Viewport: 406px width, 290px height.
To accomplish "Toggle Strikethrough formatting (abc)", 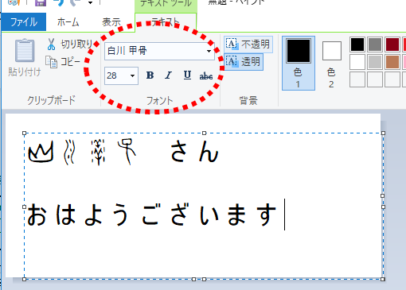I will click(206, 76).
